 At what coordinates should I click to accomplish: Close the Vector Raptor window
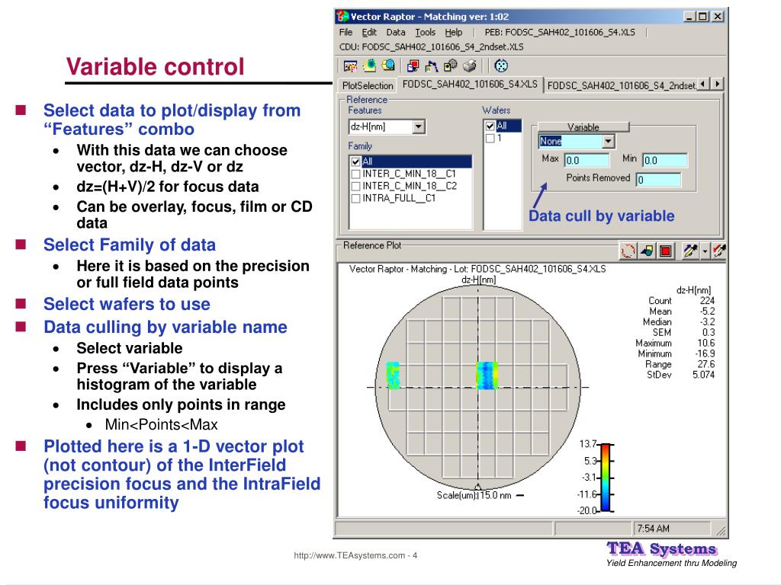pos(717,17)
